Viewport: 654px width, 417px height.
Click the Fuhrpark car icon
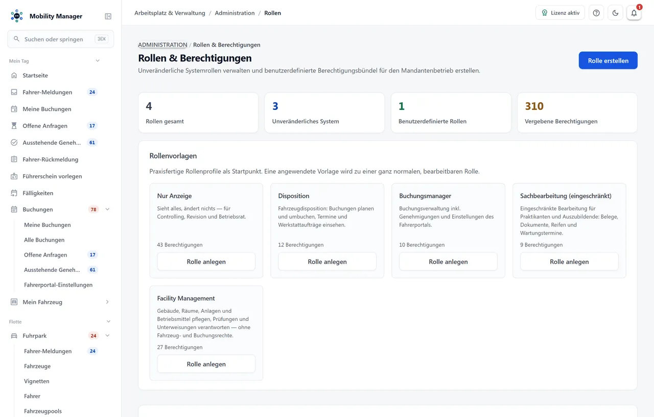pyautogui.click(x=14, y=336)
